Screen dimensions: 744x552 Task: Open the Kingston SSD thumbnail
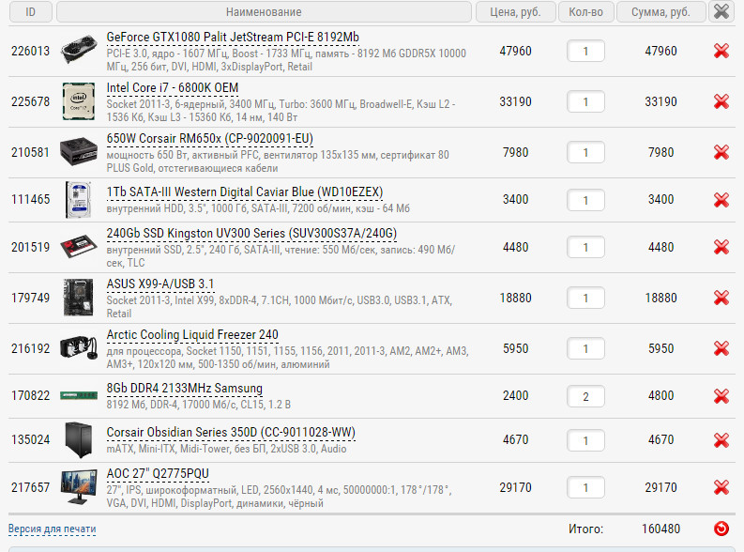(79, 247)
